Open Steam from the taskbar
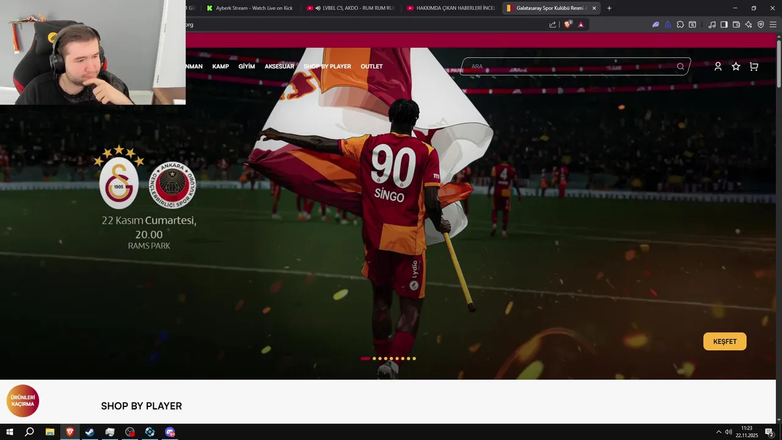The image size is (782, 440). click(x=90, y=432)
